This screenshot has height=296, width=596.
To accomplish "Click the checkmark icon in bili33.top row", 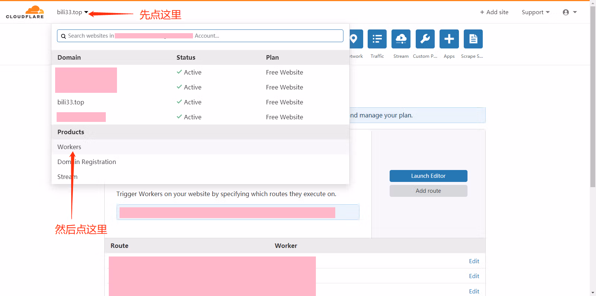I will (x=179, y=102).
